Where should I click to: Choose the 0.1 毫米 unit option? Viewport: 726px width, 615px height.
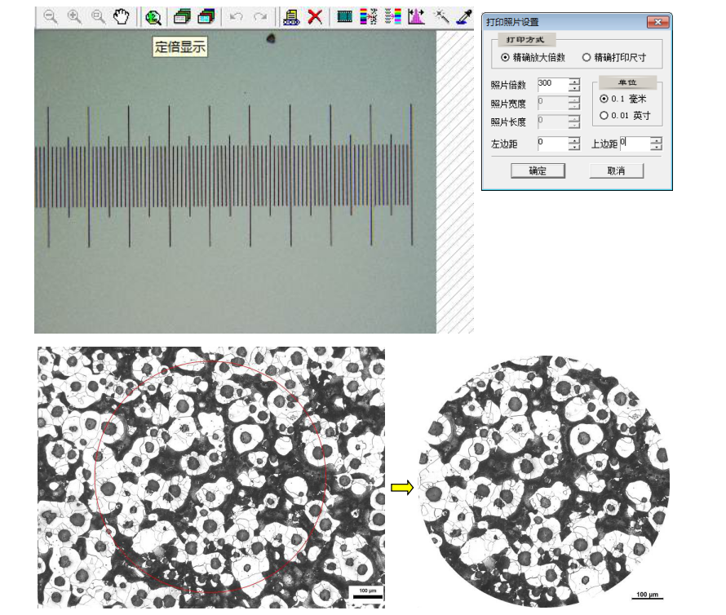pyautogui.click(x=604, y=99)
